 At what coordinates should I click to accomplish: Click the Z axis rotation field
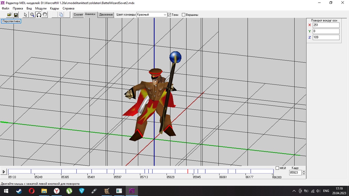326,37
